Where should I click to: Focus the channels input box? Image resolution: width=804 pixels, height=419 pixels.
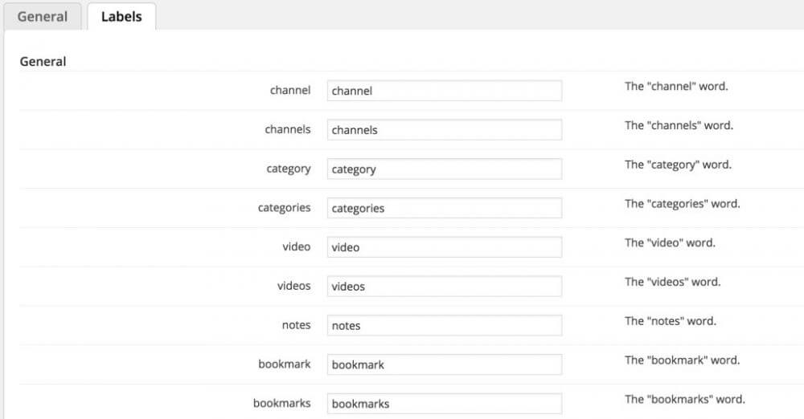coord(444,130)
